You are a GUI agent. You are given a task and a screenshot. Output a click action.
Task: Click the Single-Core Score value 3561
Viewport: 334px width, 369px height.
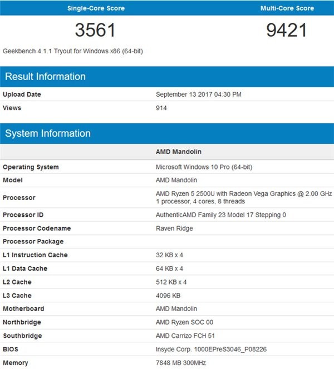95,30
